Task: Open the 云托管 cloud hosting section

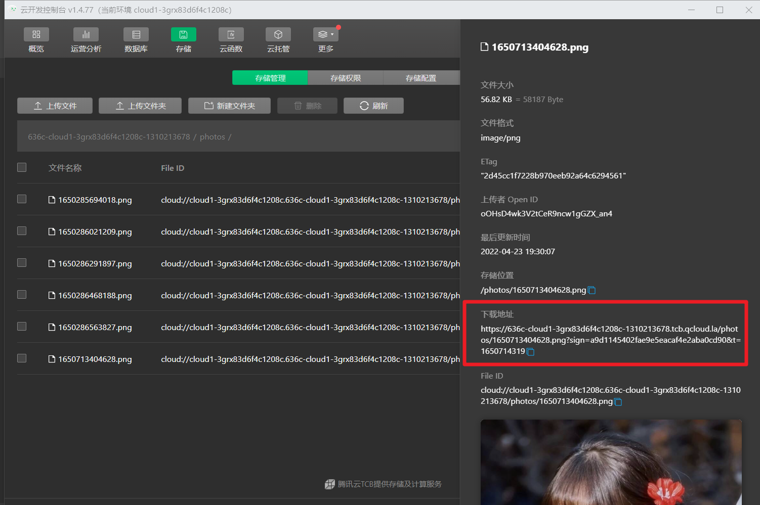Action: [x=278, y=40]
